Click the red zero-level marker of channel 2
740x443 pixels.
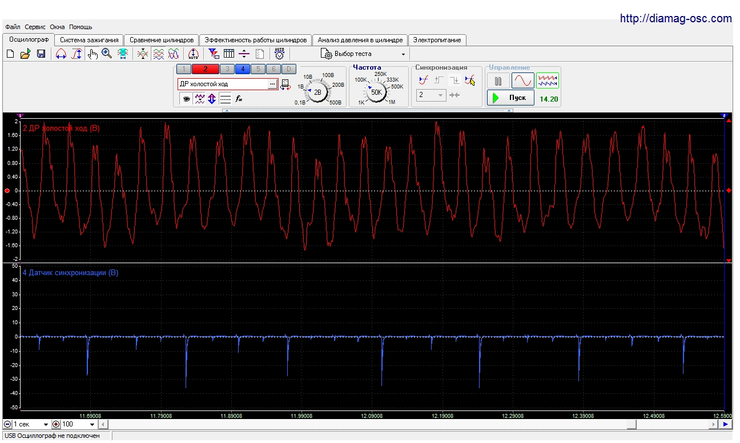[x=7, y=190]
